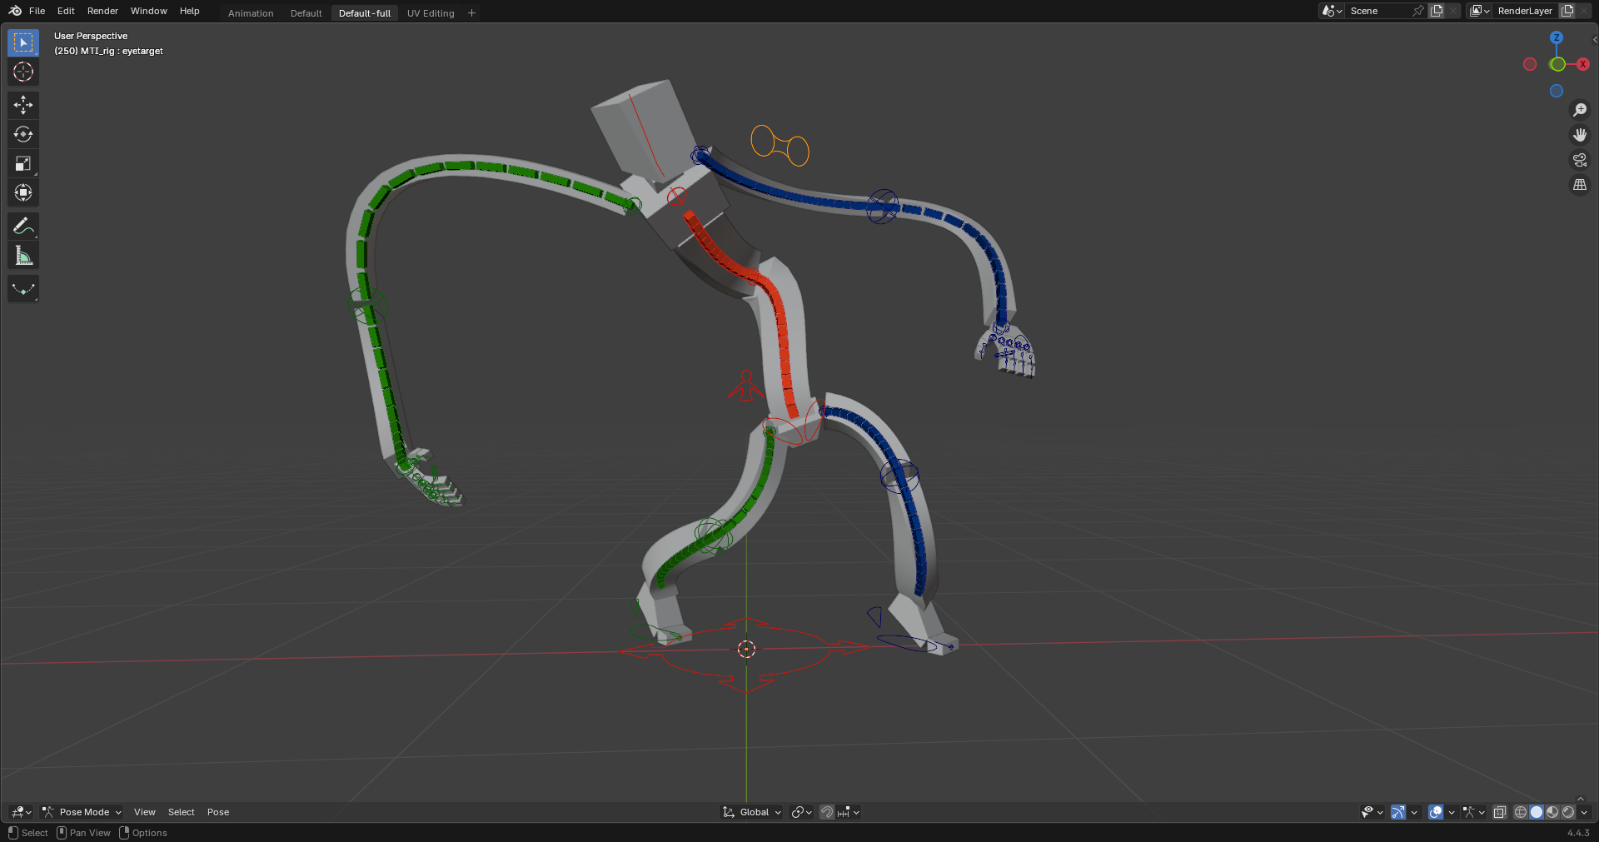Select the Measure tool

click(23, 257)
